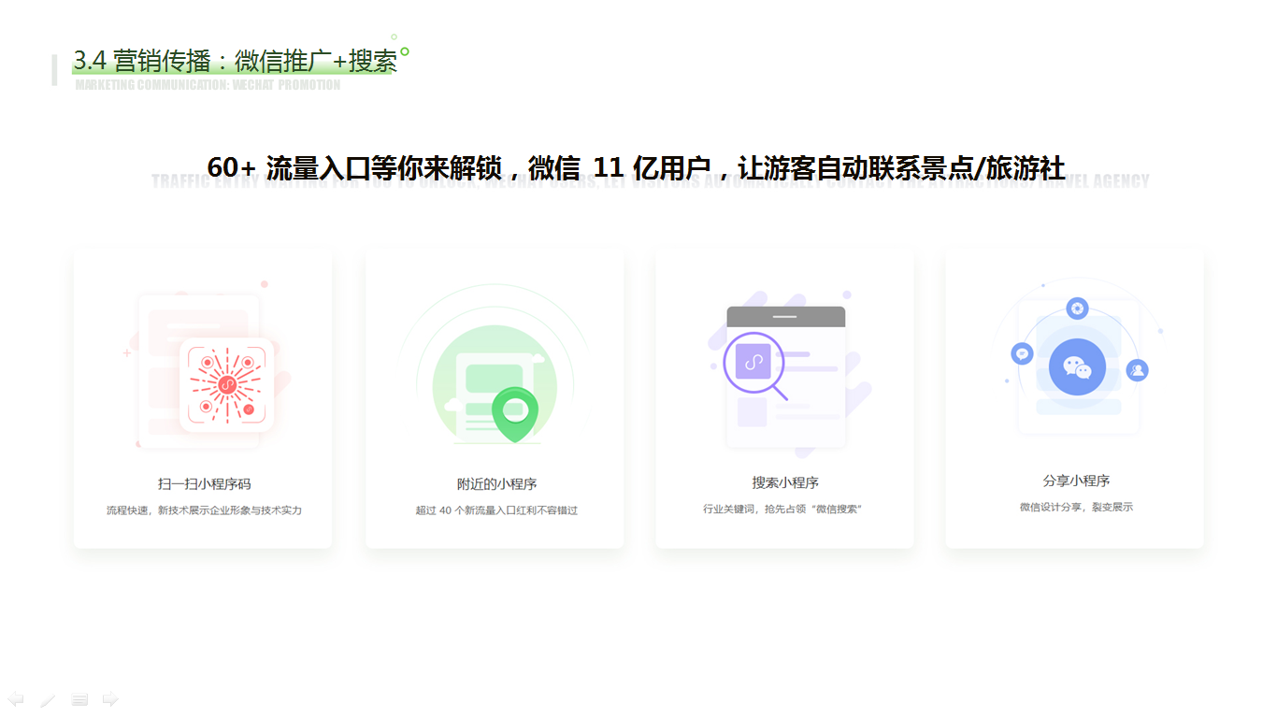Viewport: 1277px width, 718px height.
Task: Click the small blue contacts person icon
Action: tap(1137, 370)
